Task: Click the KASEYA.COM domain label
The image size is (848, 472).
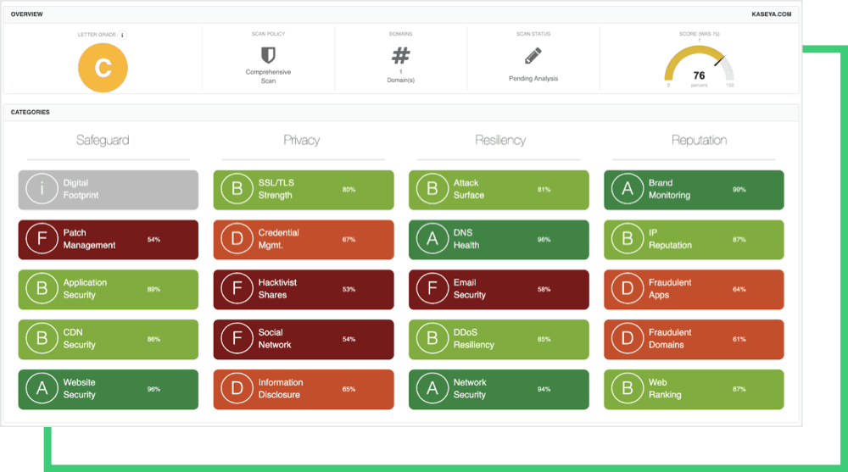Action: click(771, 14)
